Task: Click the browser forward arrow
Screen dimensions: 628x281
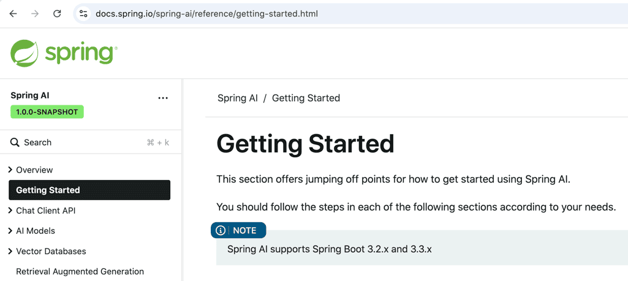Action: 35,13
